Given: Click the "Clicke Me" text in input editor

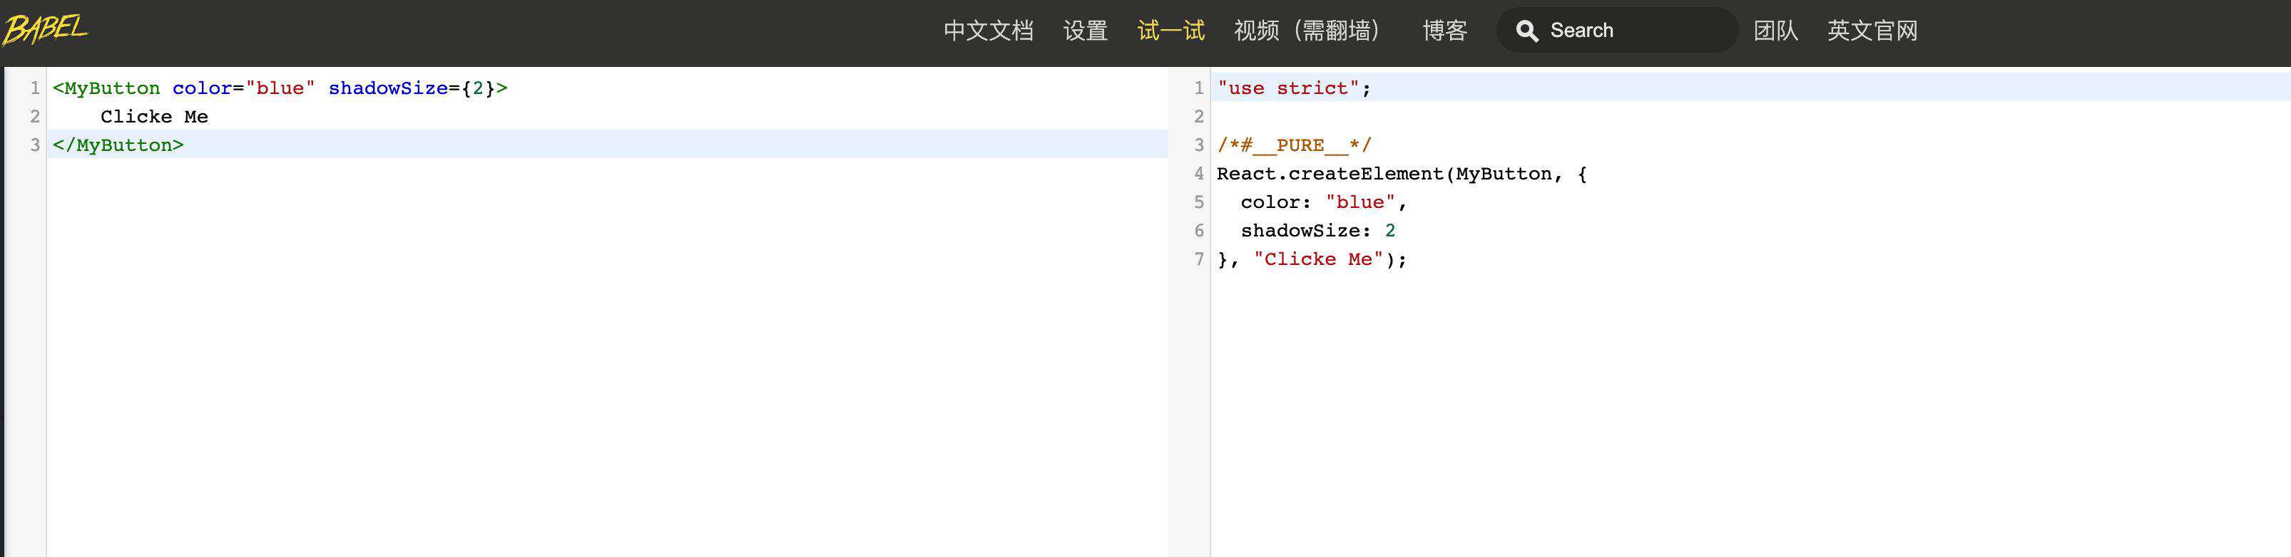Looking at the screenshot, I should (x=154, y=116).
